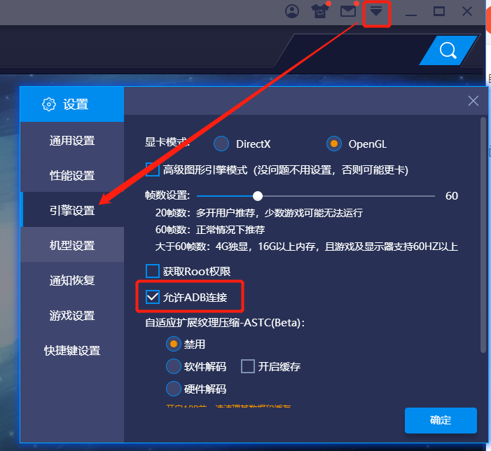This screenshot has height=451, width=491.
Task: Open the 机型设置 device model tab
Action: point(72,245)
